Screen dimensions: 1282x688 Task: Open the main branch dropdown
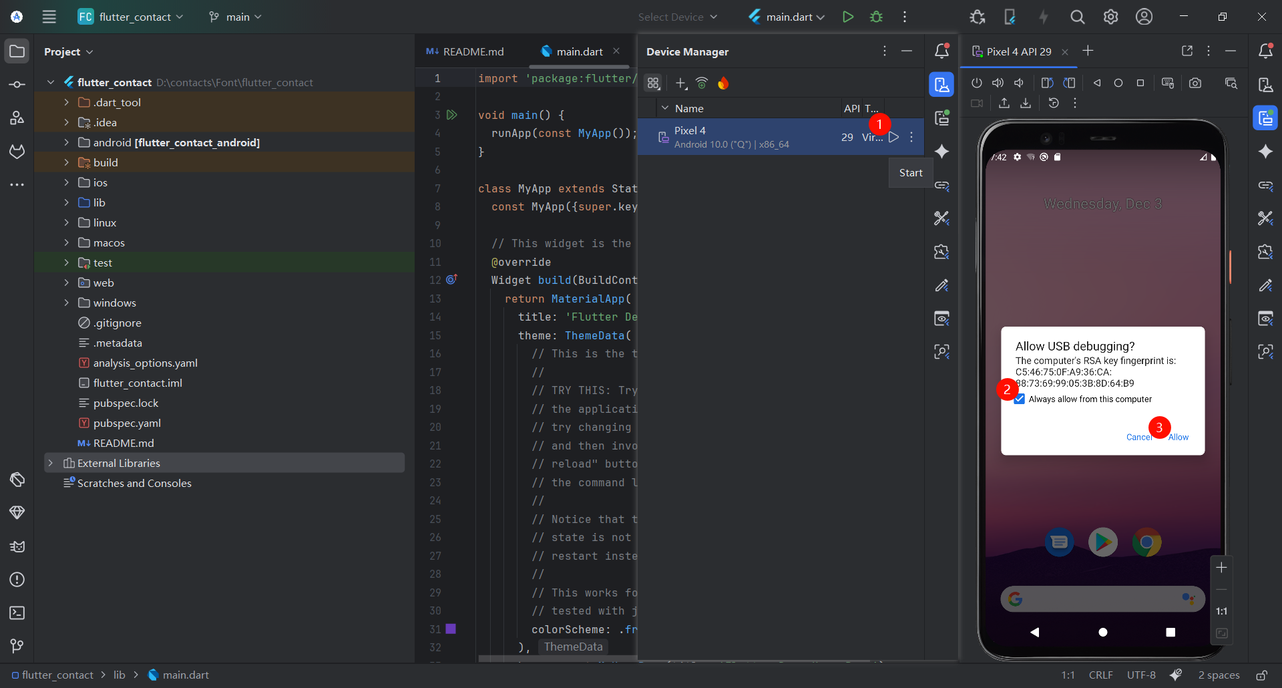pyautogui.click(x=235, y=17)
